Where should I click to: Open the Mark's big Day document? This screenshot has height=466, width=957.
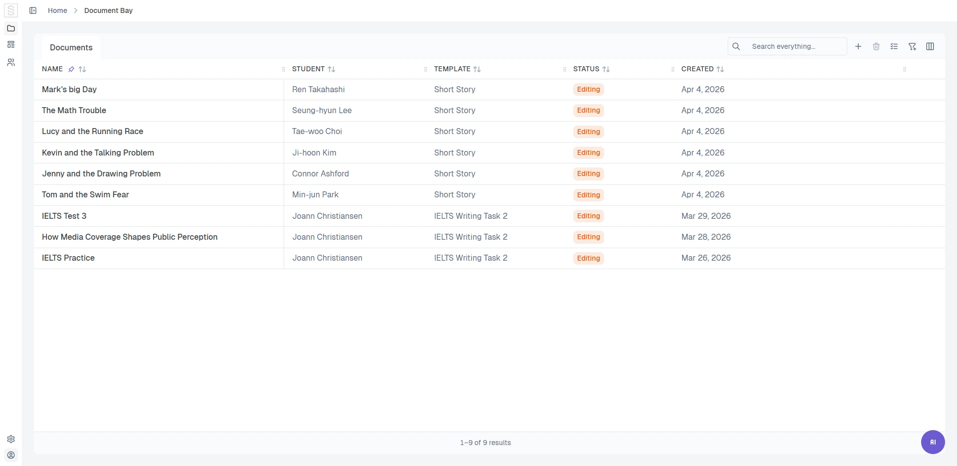pos(69,89)
